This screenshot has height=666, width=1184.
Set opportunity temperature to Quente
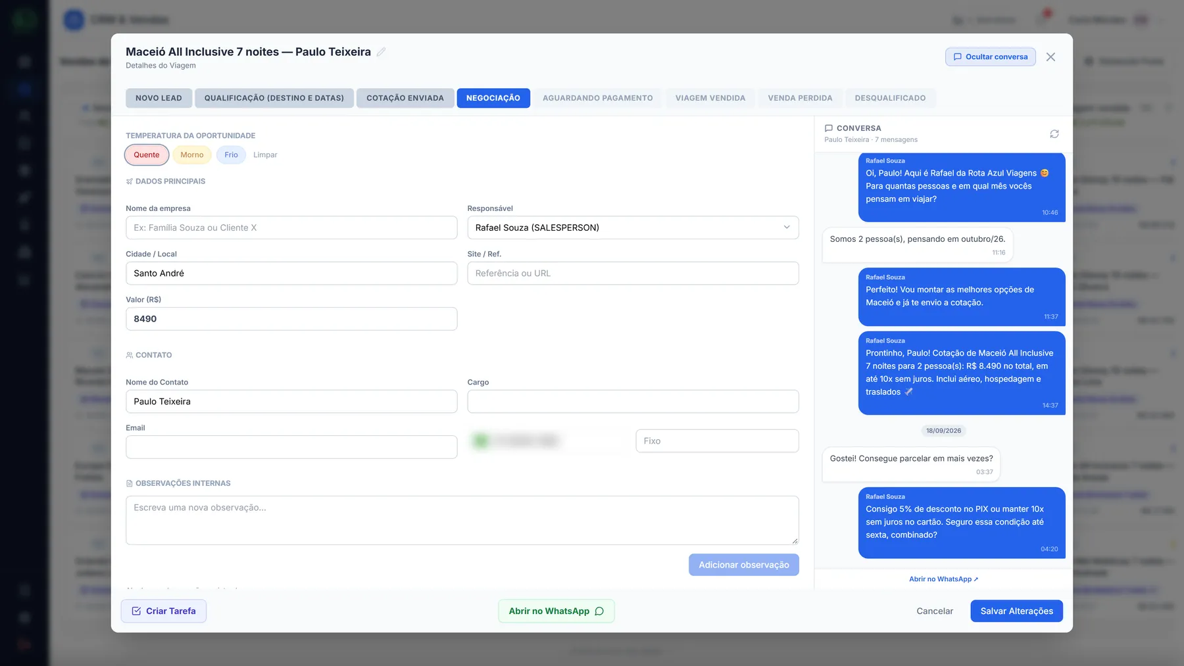pyautogui.click(x=147, y=155)
